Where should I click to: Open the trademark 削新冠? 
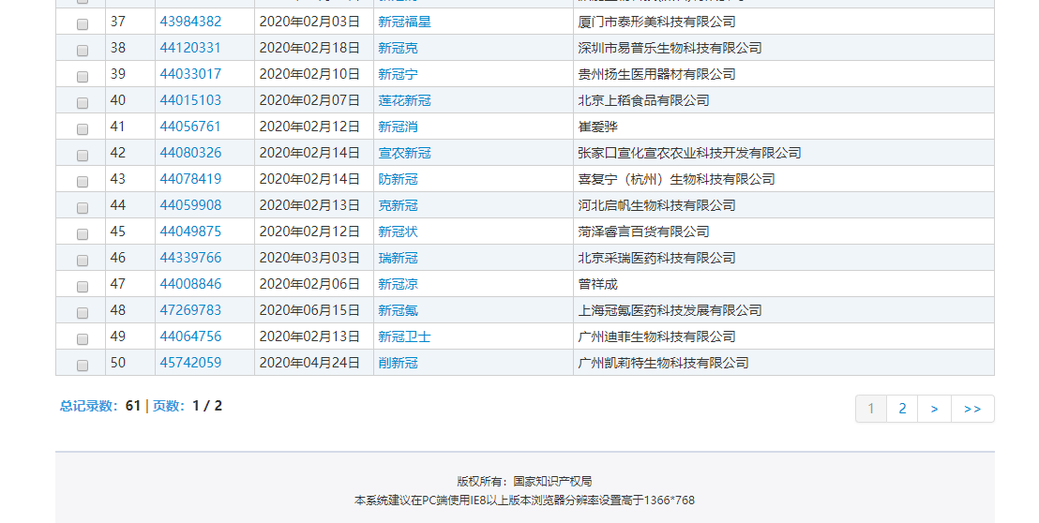[x=398, y=363]
